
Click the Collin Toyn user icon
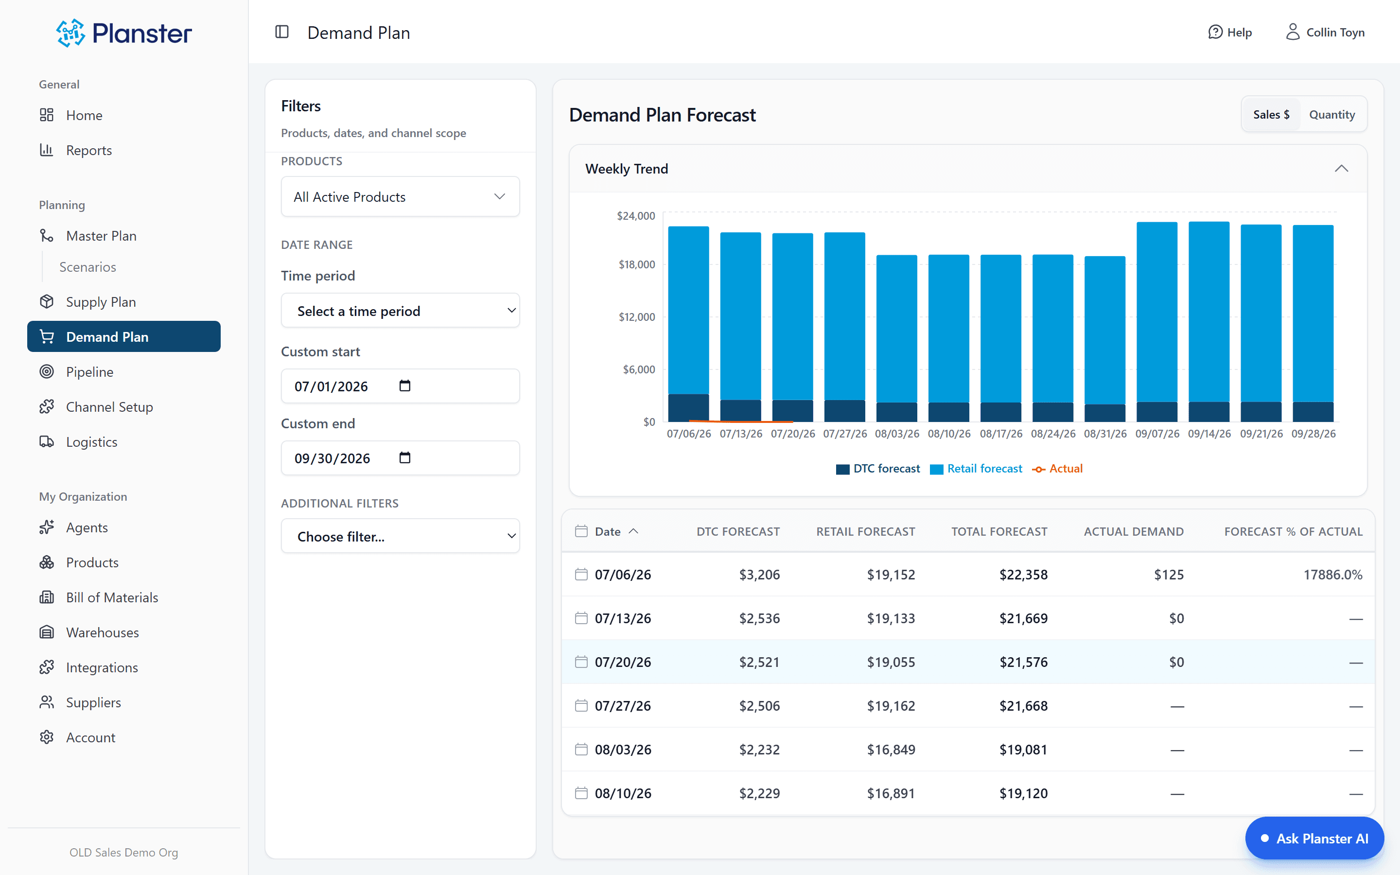tap(1293, 32)
